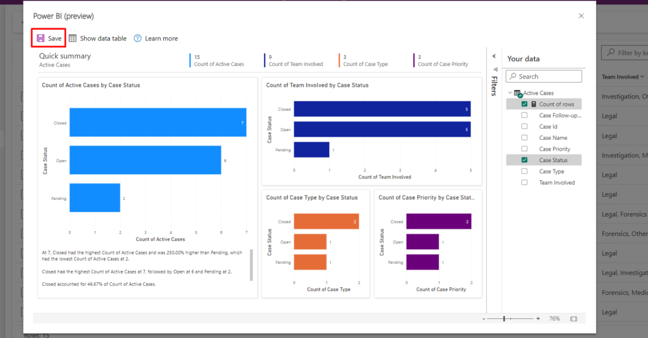The width and height of the screenshot is (648, 338).
Task: Focus the Your data Search field
Action: 544,77
